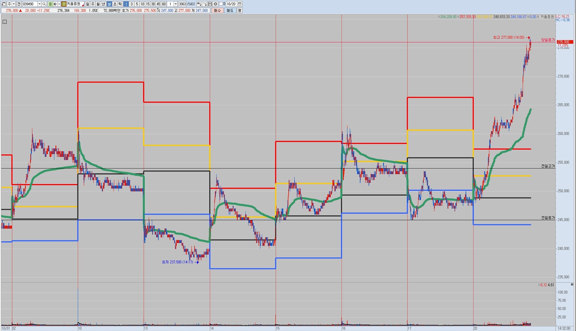Click the stock search magnifier icon
Screen dimensions: 576x331
(44, 4)
